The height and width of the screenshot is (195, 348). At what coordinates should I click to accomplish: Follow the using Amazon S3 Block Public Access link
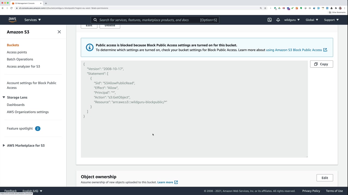(x=294, y=50)
